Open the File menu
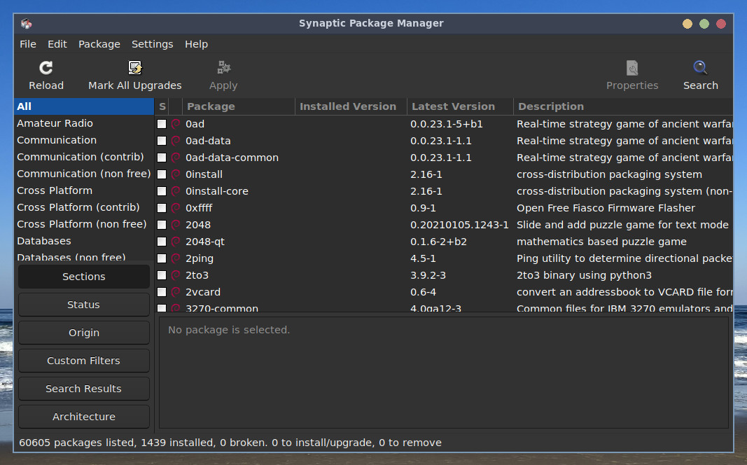This screenshot has width=747, height=465. [27, 44]
